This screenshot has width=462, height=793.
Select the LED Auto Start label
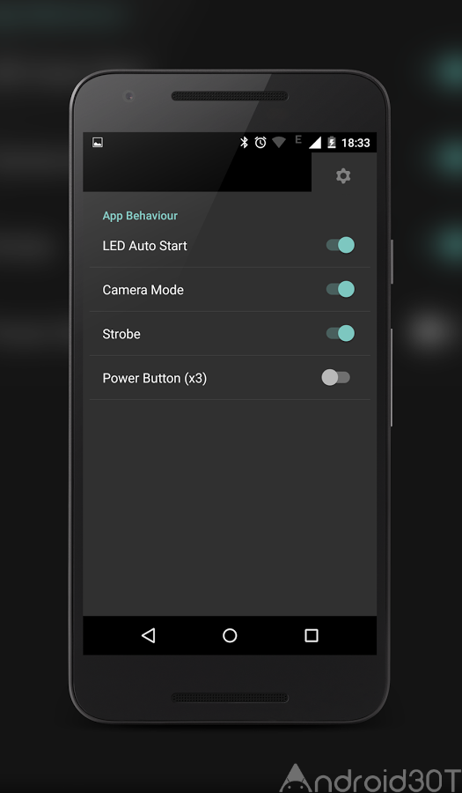point(145,246)
